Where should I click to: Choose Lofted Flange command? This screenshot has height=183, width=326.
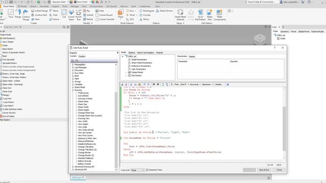pos(40,11)
